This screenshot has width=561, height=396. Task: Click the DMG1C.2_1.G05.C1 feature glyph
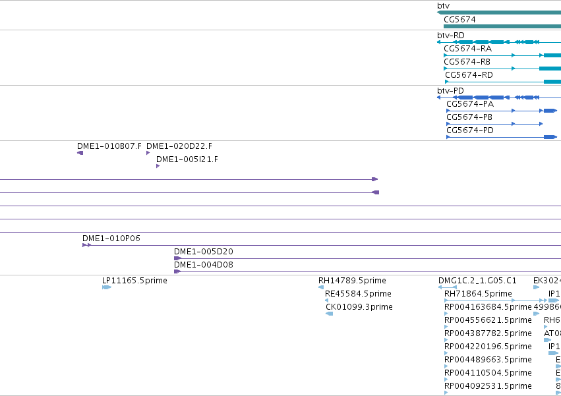coord(447,287)
